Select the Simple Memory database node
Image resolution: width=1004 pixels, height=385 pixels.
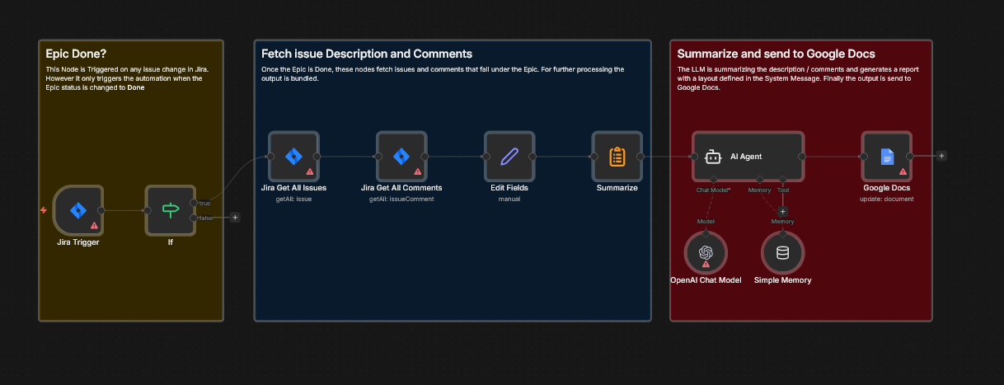(x=782, y=254)
